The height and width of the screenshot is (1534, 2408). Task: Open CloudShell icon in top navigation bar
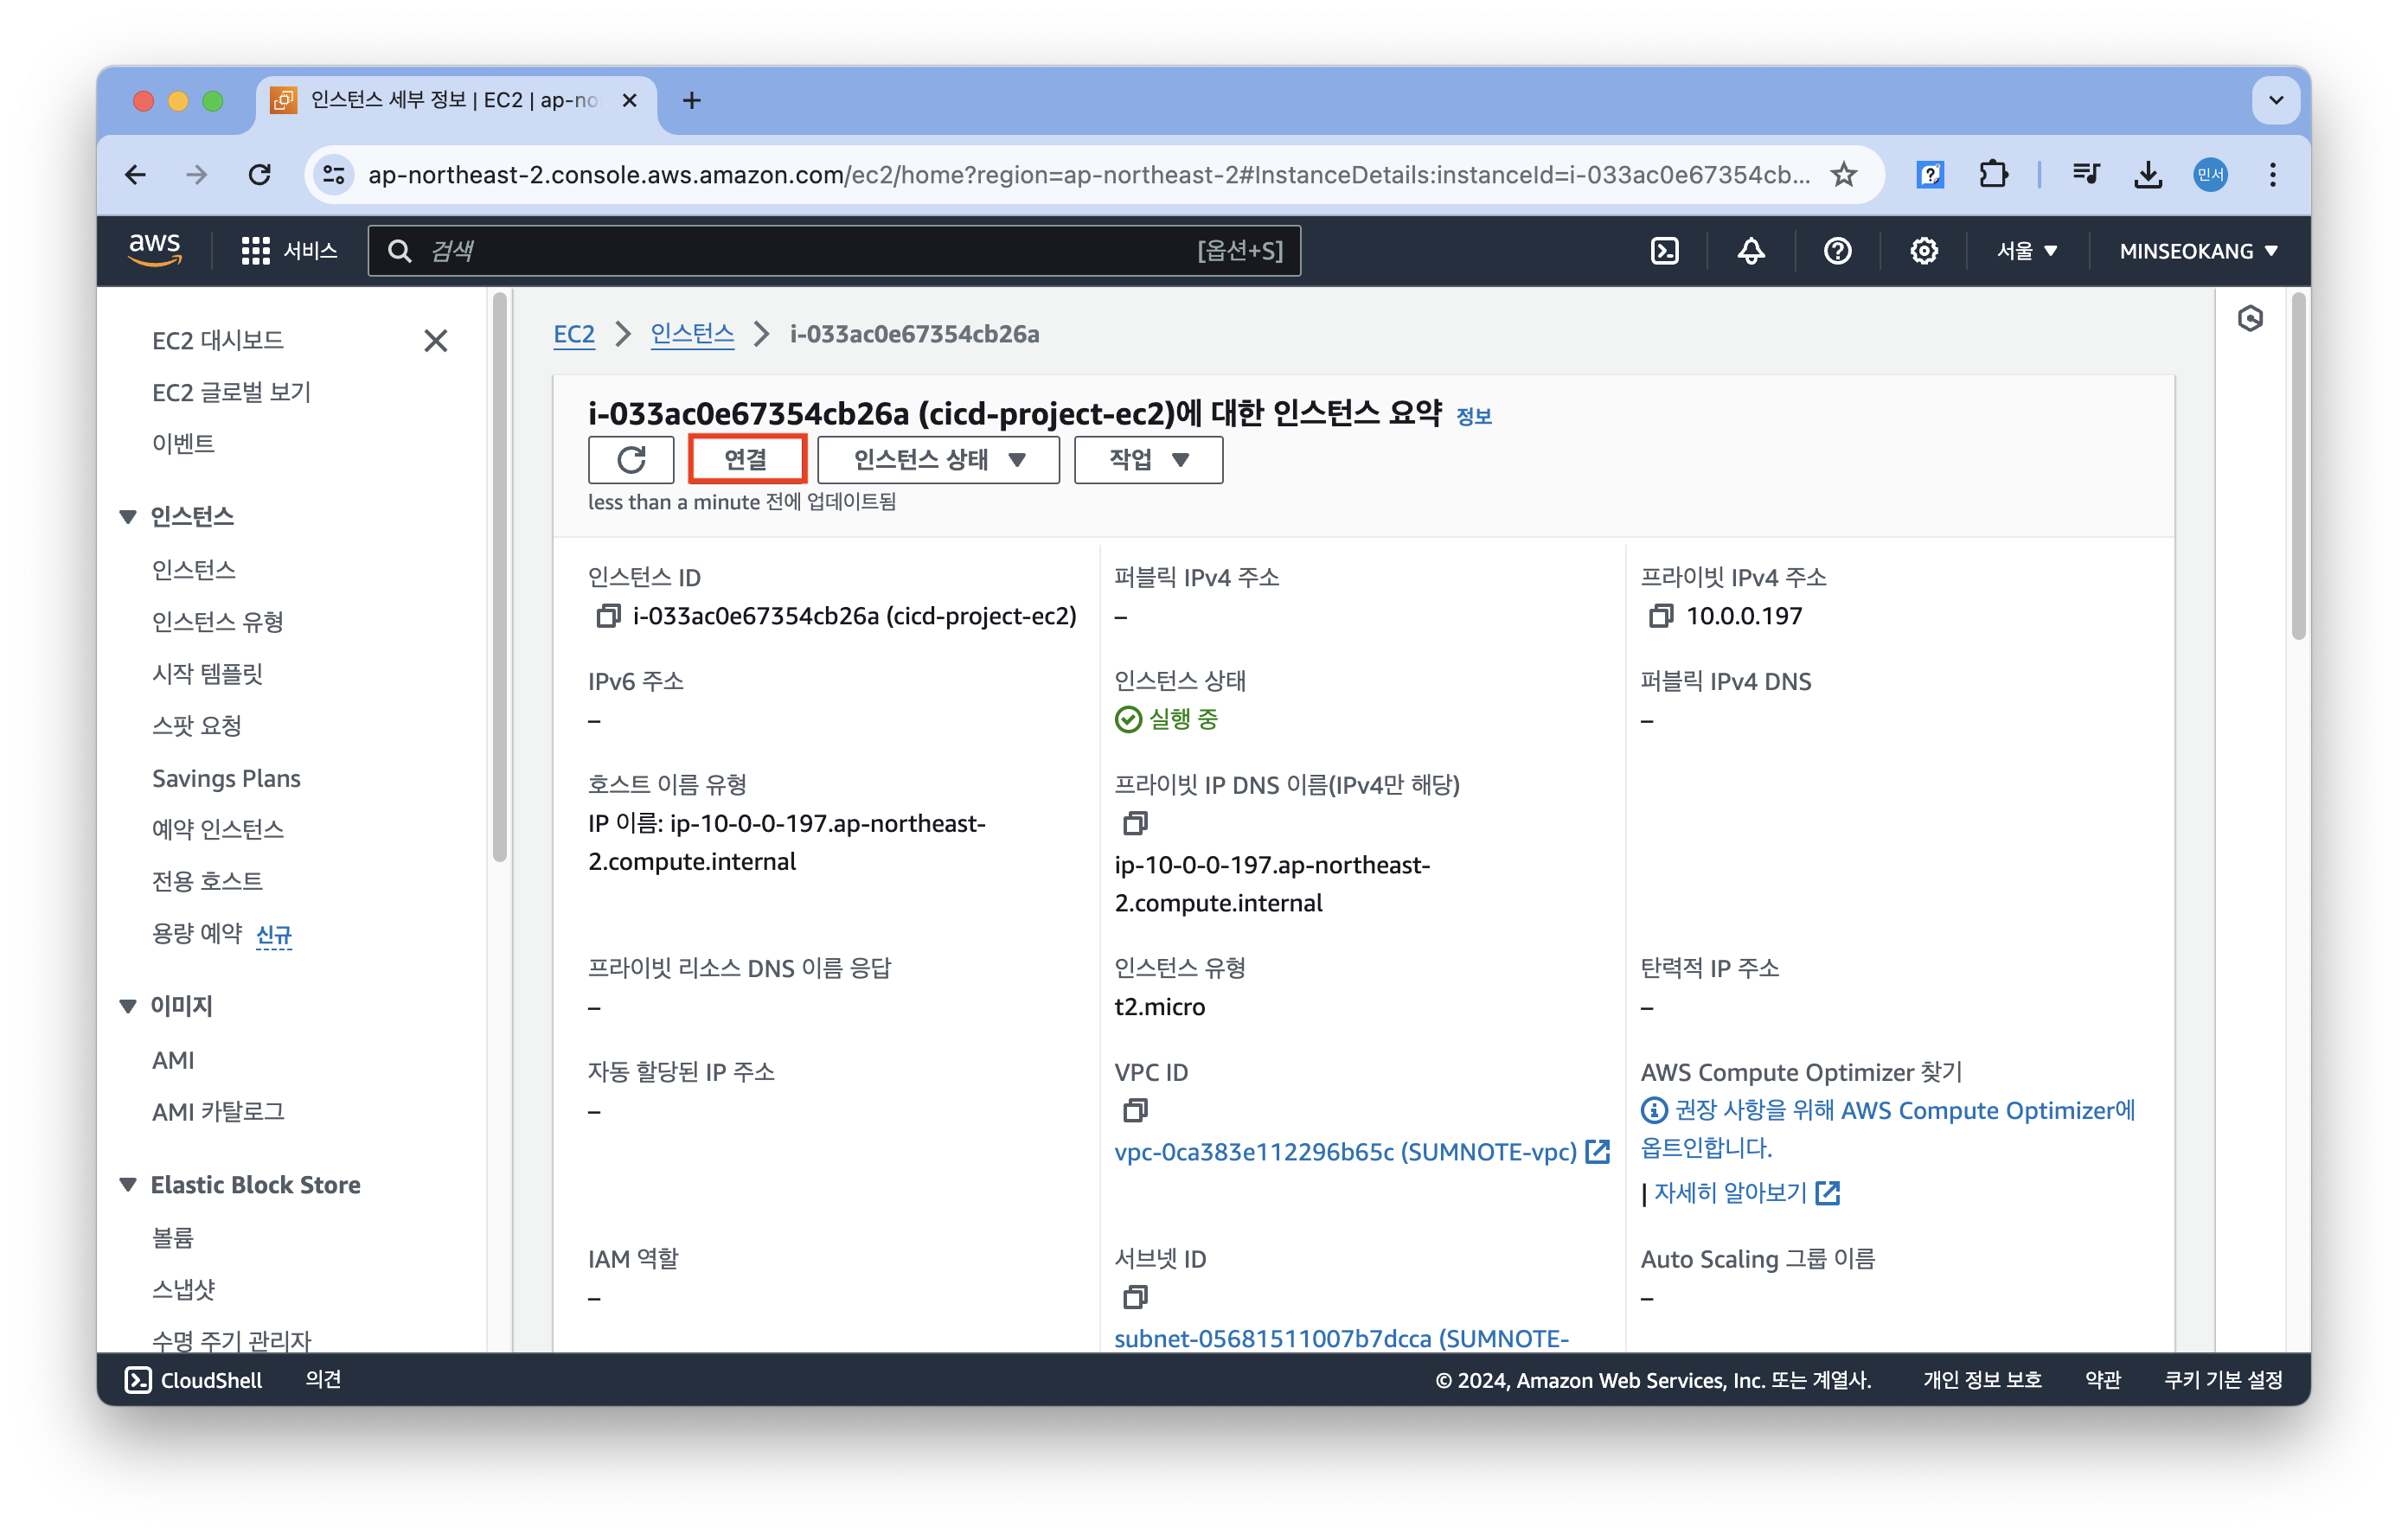pos(1664,251)
